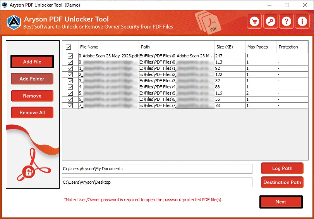The width and height of the screenshot is (314, 219).
Task: Click the size value 32
Action: click(218, 81)
